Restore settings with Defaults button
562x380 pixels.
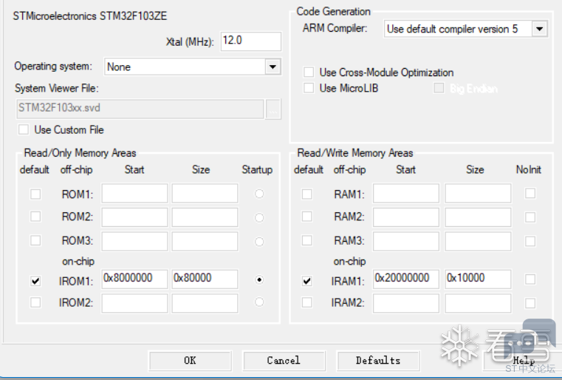click(378, 361)
